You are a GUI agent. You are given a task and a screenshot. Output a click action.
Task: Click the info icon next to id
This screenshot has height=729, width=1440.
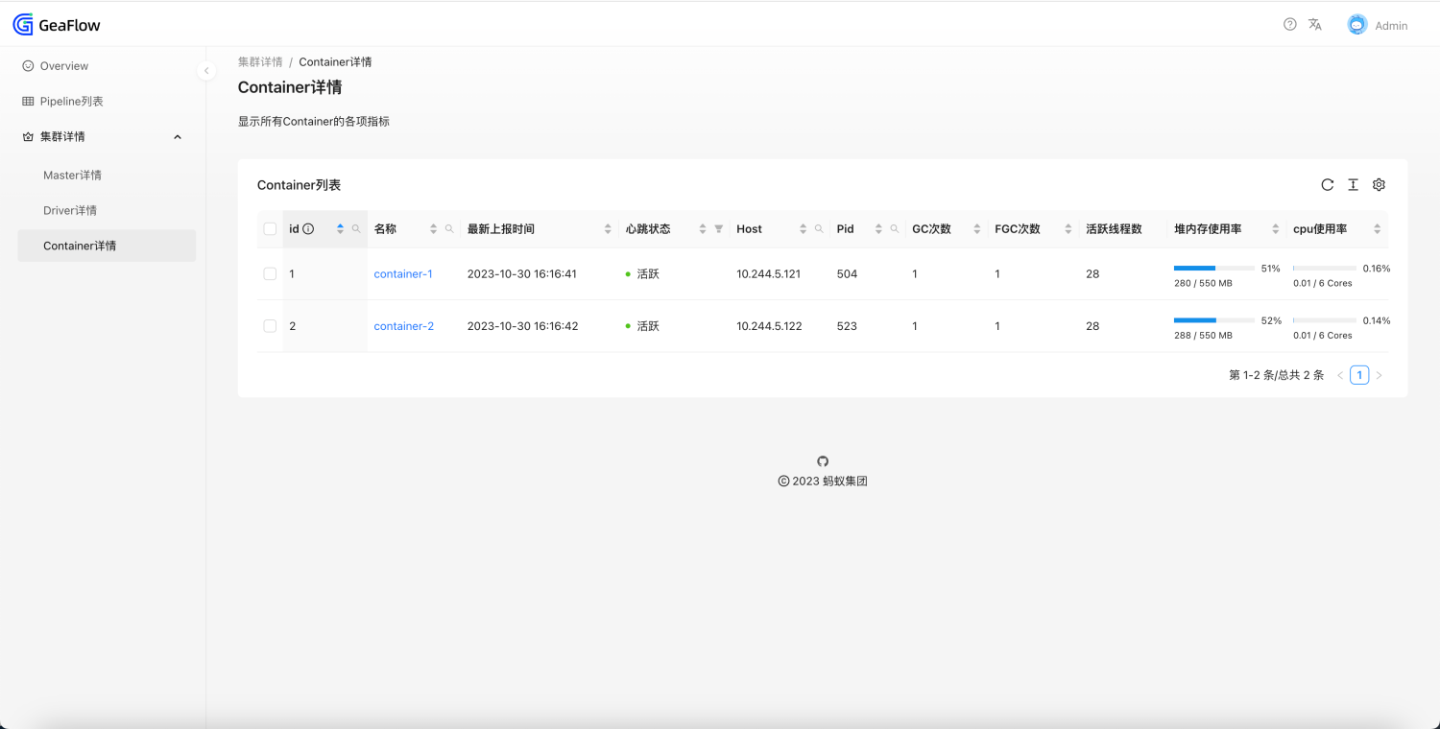[308, 229]
